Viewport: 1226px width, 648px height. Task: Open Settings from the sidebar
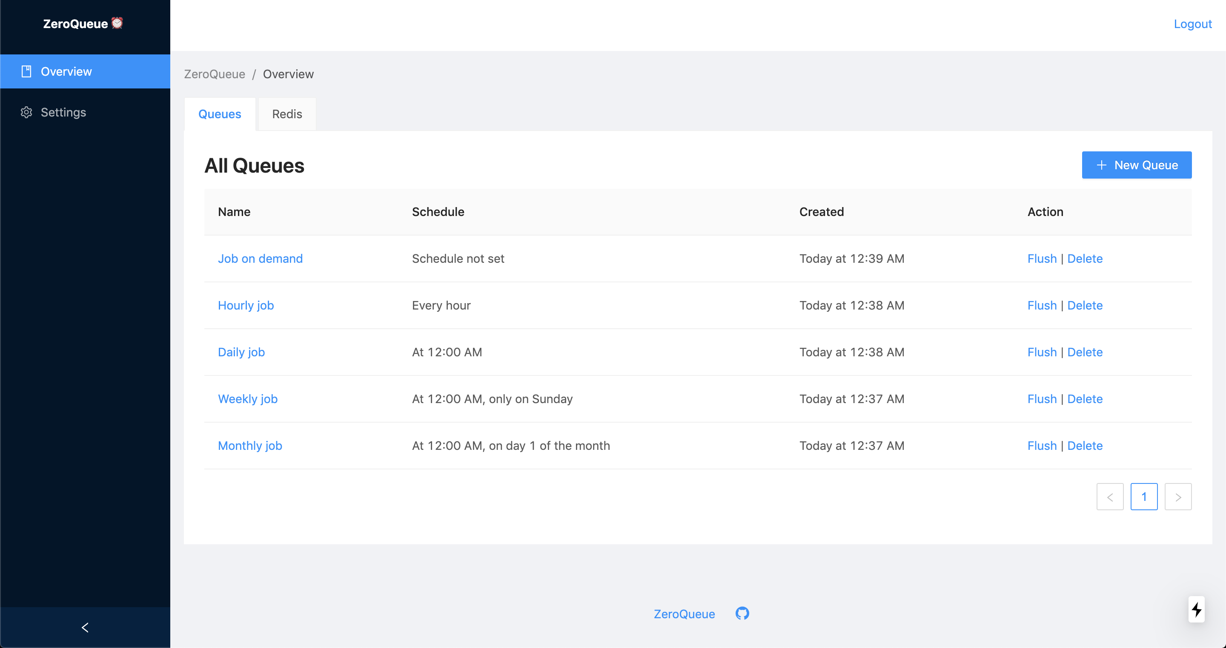coord(63,112)
